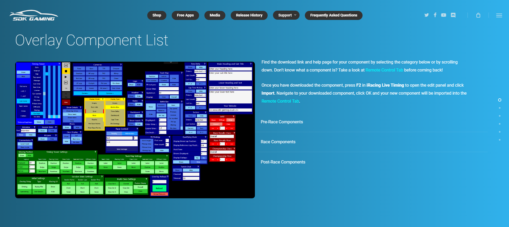The image size is (509, 227).
Task: Open the Release History menu item
Action: click(x=249, y=15)
